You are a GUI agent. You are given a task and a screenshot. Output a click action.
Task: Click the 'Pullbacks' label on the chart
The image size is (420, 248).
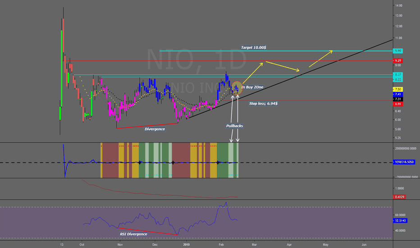[234, 126]
